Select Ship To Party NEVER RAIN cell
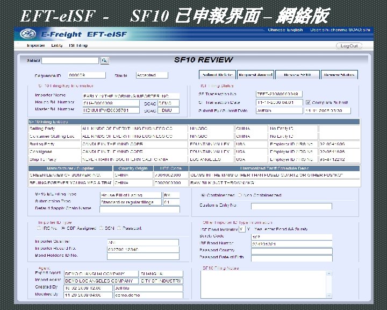The image size is (387, 310). [x=134, y=159]
